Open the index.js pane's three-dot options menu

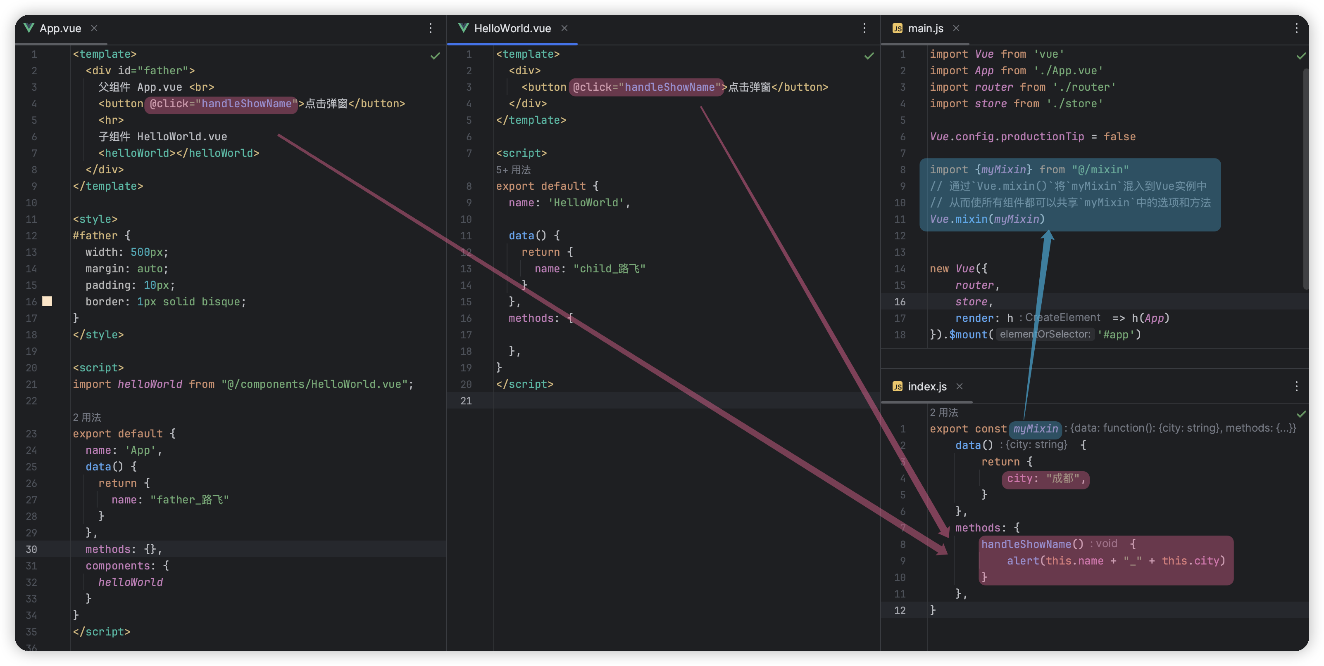tap(1297, 386)
